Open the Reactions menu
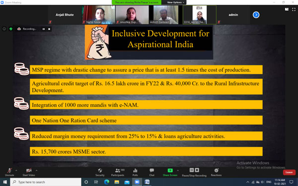This screenshot has width=298, height=186. [216, 172]
